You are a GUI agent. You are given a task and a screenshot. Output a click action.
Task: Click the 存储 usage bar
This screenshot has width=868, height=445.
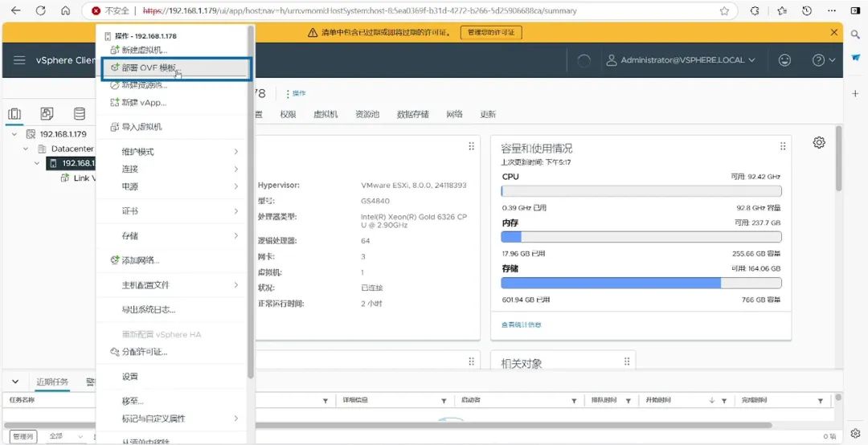point(641,283)
